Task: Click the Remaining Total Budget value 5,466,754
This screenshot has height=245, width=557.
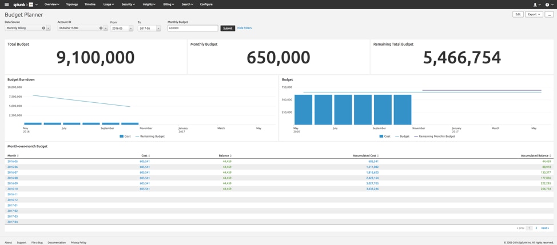Action: point(462,58)
